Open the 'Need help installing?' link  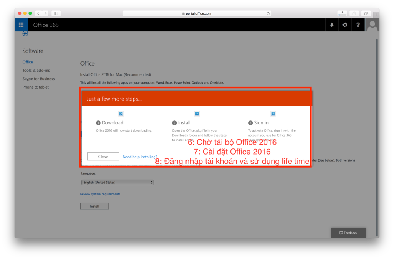tap(140, 157)
